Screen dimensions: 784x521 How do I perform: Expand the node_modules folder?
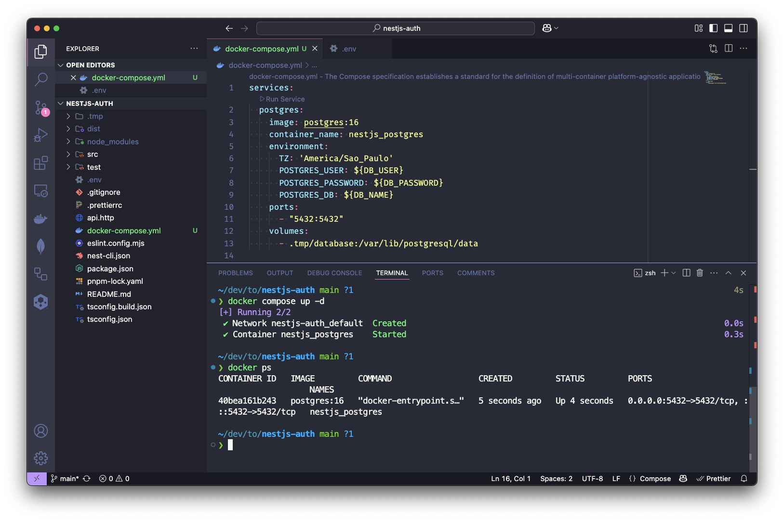(x=68, y=141)
